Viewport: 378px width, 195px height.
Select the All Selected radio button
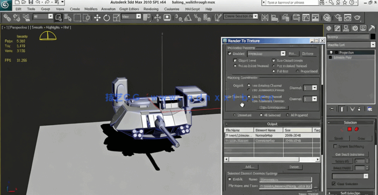click(x=261, y=115)
